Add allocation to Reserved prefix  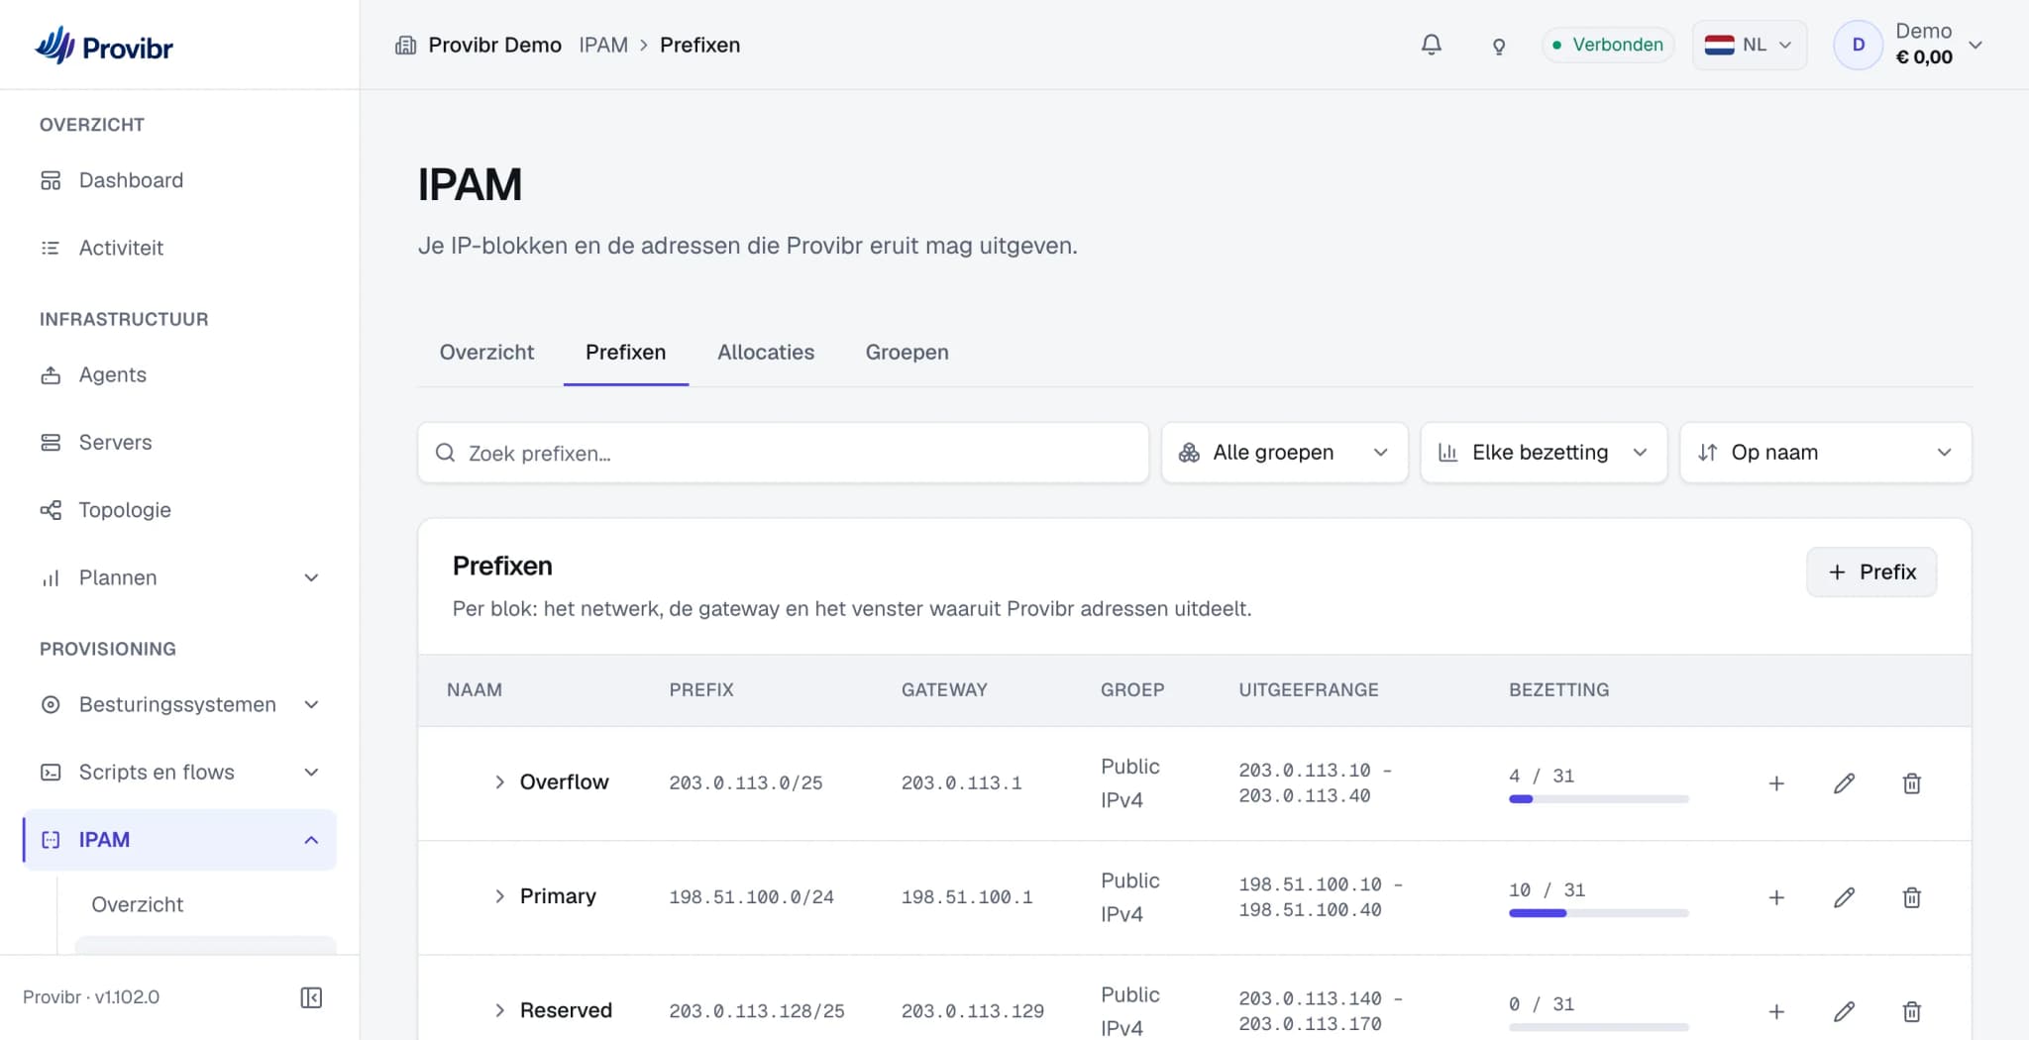(1776, 1011)
